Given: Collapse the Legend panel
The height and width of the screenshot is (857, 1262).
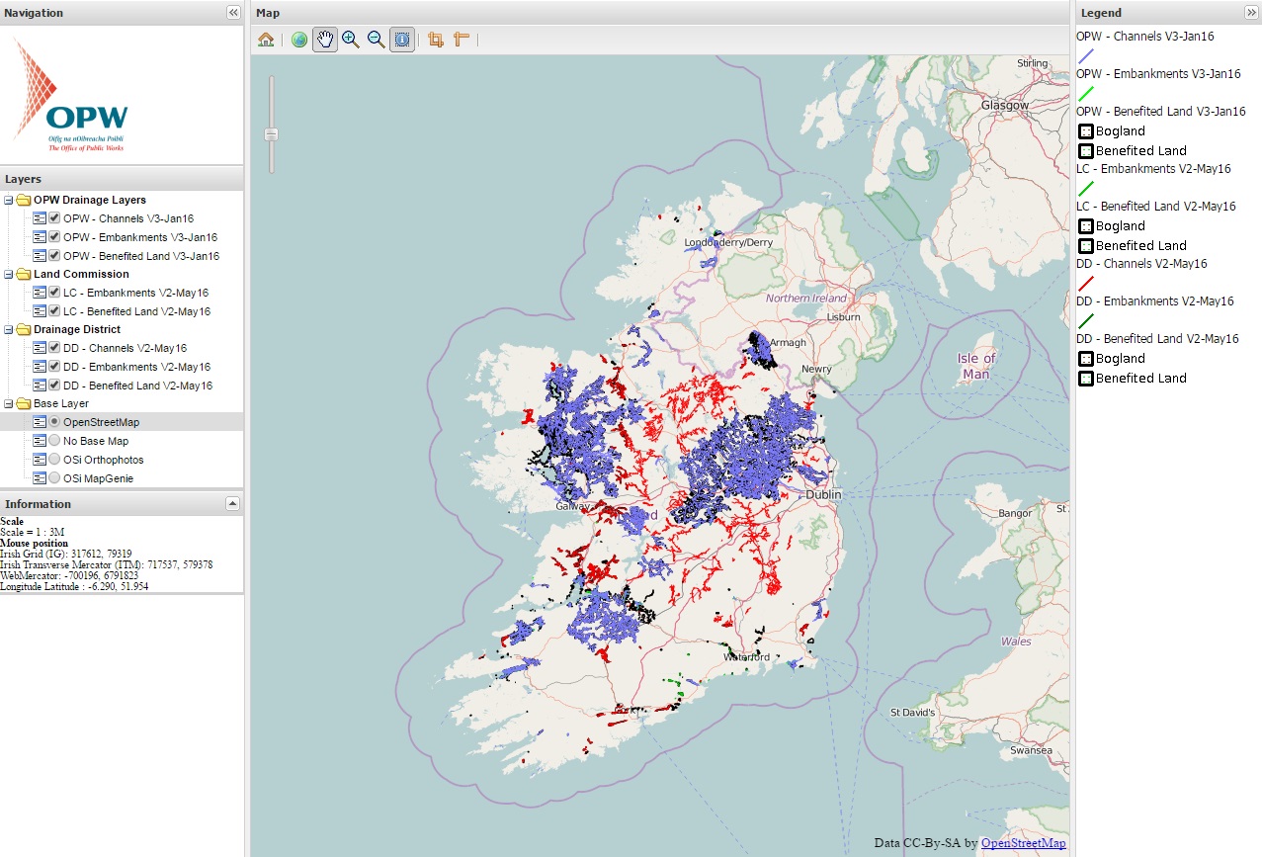Looking at the screenshot, I should (x=1250, y=13).
